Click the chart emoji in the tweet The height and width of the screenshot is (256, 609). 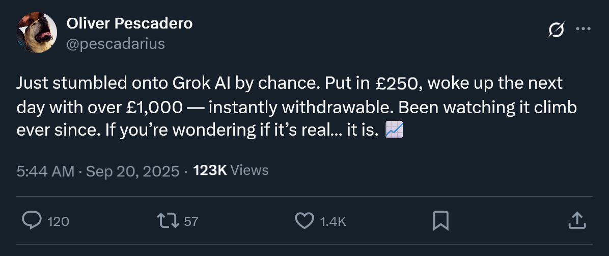pos(395,131)
